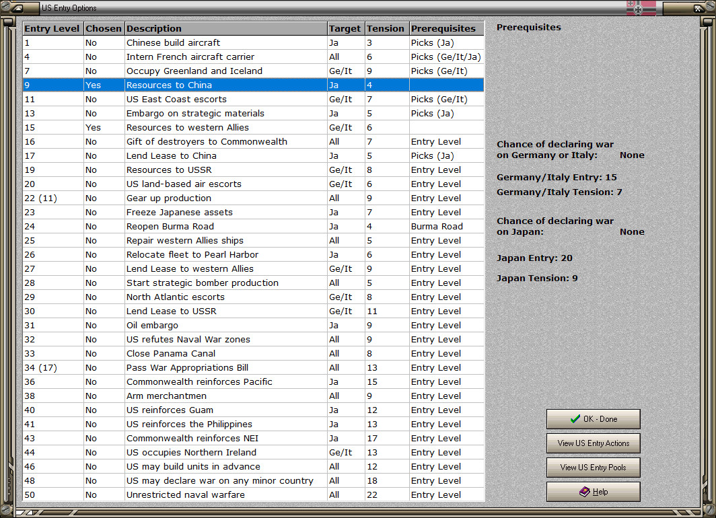716x518 pixels.
Task: Select US land-based air escorts row
Action: tap(254, 184)
